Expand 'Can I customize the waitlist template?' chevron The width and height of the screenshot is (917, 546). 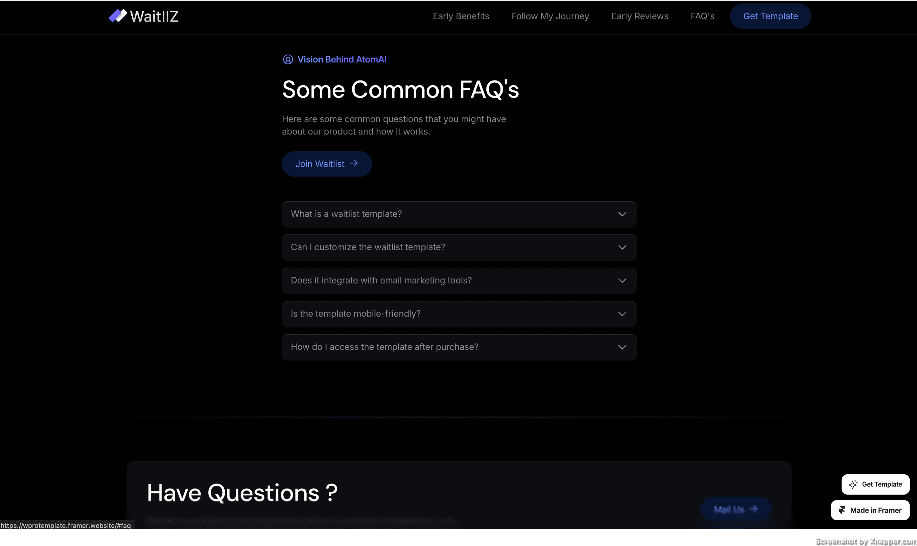point(622,248)
